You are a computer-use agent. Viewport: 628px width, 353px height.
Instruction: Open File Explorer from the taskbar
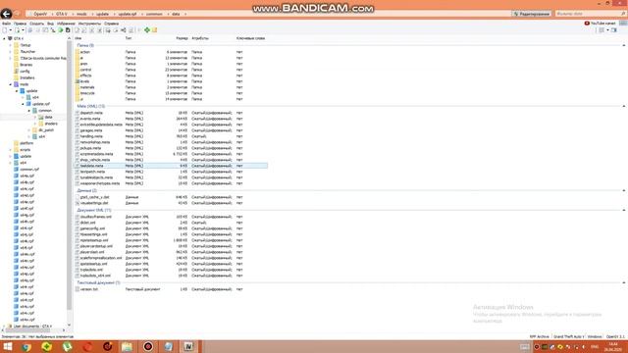[x=127, y=346]
